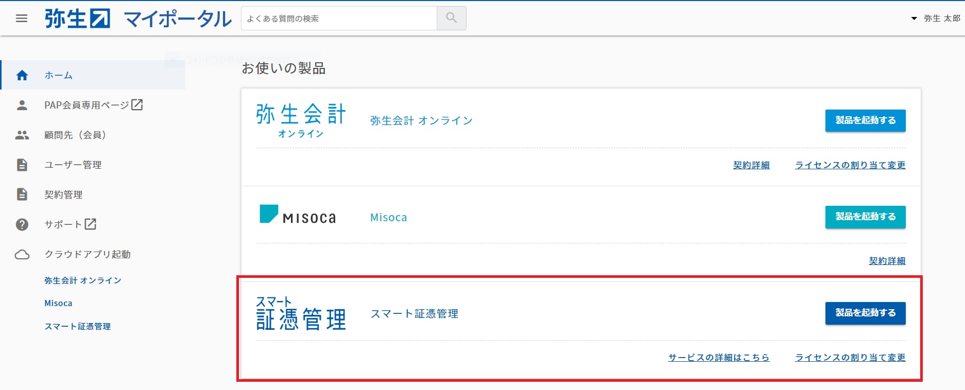Launch Misoca from sidebar link
The width and height of the screenshot is (965, 390).
(x=58, y=303)
